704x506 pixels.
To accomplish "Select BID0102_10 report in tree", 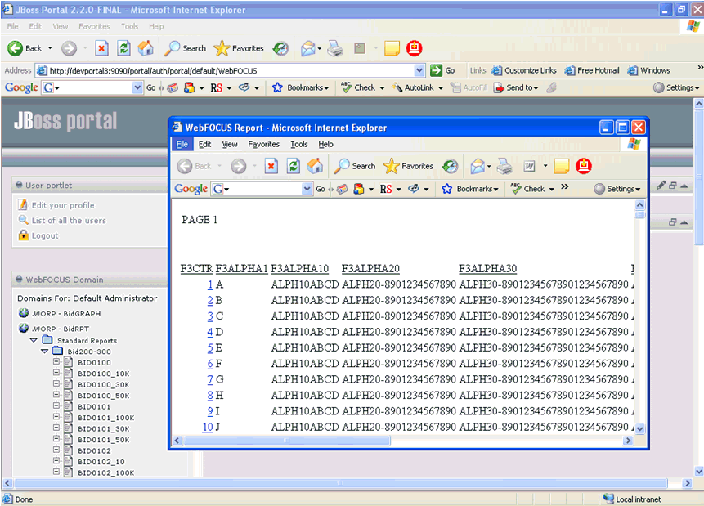I will point(101,462).
